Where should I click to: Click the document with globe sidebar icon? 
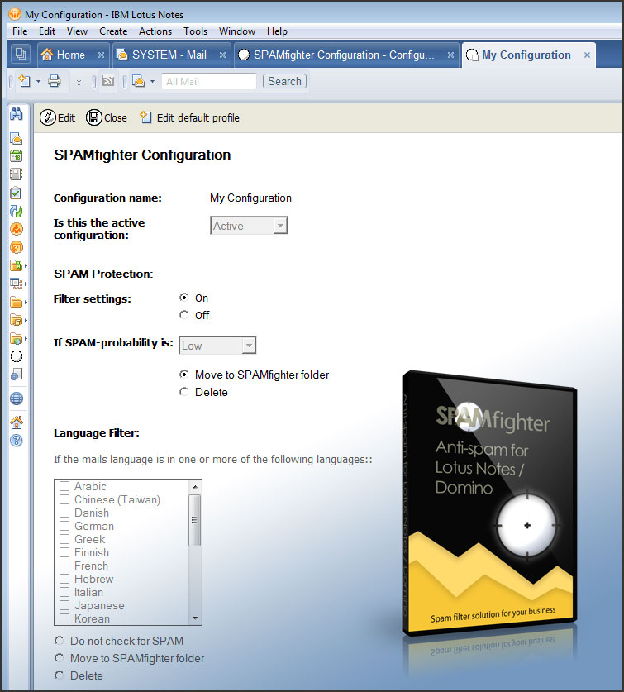17,375
